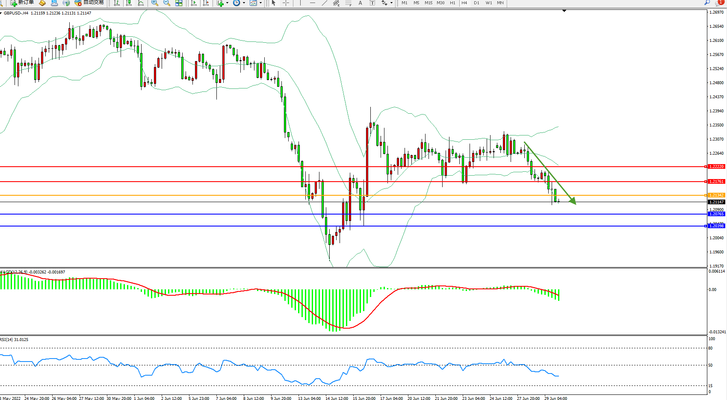Open the add indicators dropdown
The image size is (727, 400).
pyautogui.click(x=223, y=3)
